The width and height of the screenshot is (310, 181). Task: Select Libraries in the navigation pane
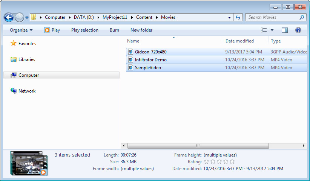click(x=27, y=59)
